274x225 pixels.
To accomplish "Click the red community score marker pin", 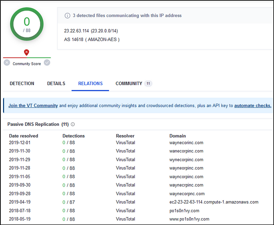I will coord(26,52).
